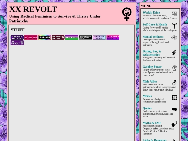Viewport: 188px width, 141px height.
Task: Click the XX REVOLT site title
Action: point(33,9)
